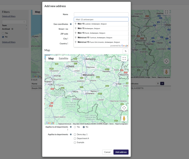Switch the map to Satellite view
189x159 pixels.
click(x=63, y=58)
